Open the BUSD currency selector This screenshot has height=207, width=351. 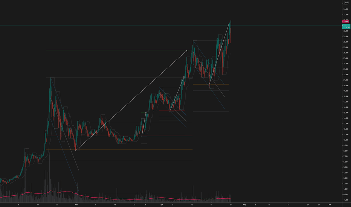click(x=346, y=3)
